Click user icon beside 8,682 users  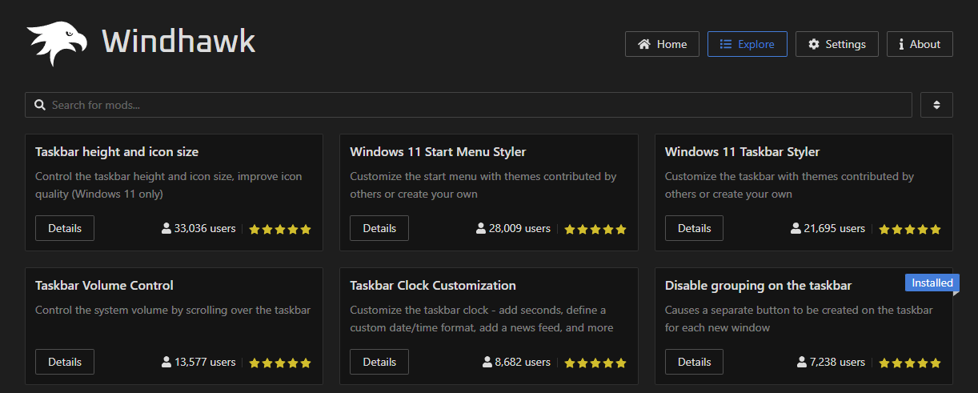[487, 362]
